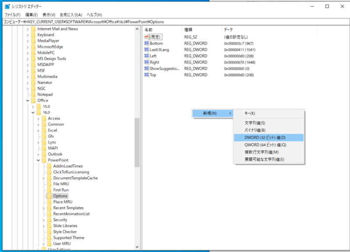Click the File MRU folder icon
Screen dimensions: 350x252
click(49, 184)
